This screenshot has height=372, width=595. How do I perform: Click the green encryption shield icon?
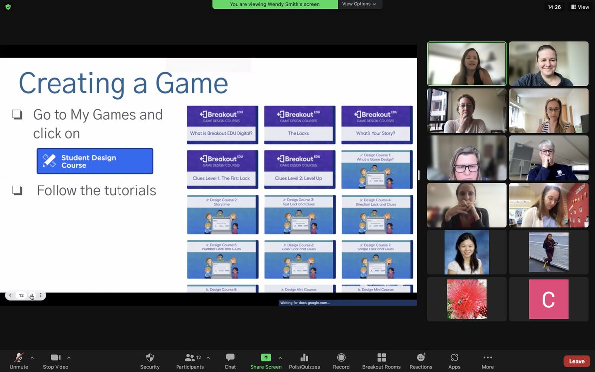pyautogui.click(x=8, y=7)
